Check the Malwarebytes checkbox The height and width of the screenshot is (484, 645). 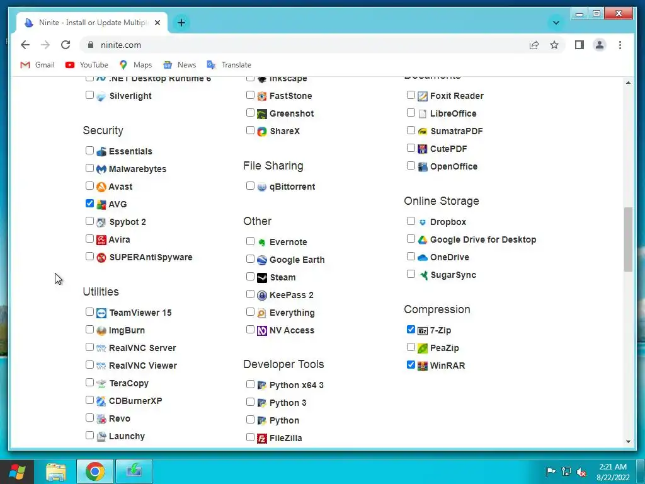[89, 168]
